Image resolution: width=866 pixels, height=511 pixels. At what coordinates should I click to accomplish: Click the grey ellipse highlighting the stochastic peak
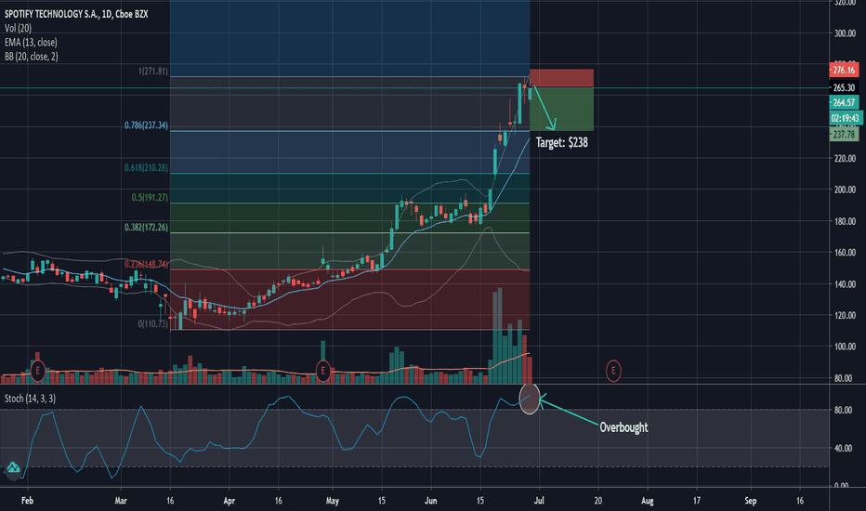pyautogui.click(x=529, y=398)
